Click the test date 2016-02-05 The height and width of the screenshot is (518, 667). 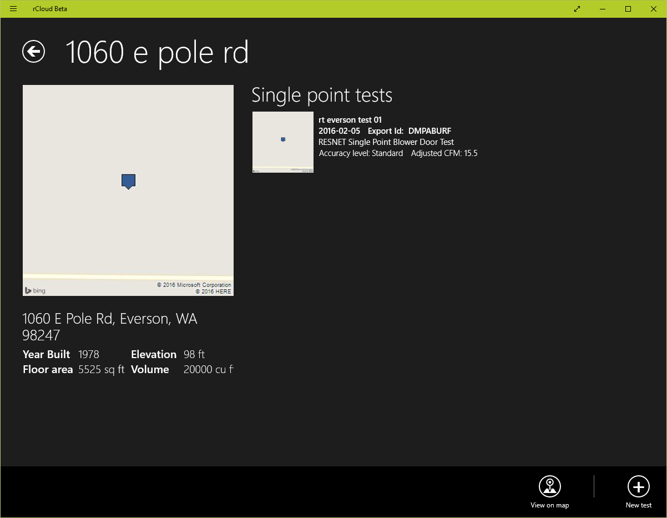tap(339, 131)
